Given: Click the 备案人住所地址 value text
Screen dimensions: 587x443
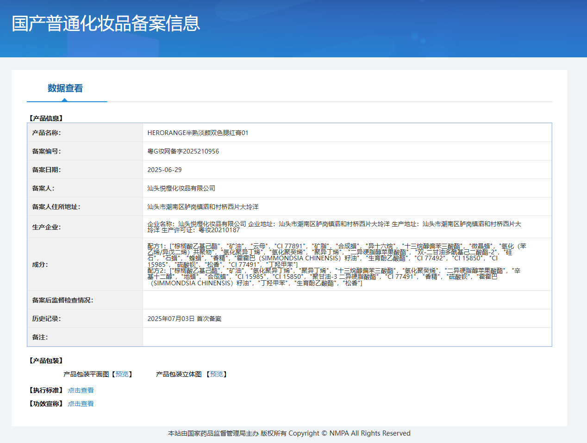Looking at the screenshot, I should tap(203, 207).
